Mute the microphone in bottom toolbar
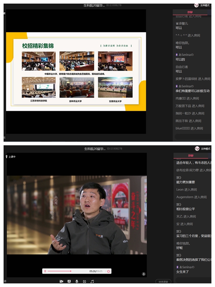The height and width of the screenshot is (287, 215). [x=77, y=281]
